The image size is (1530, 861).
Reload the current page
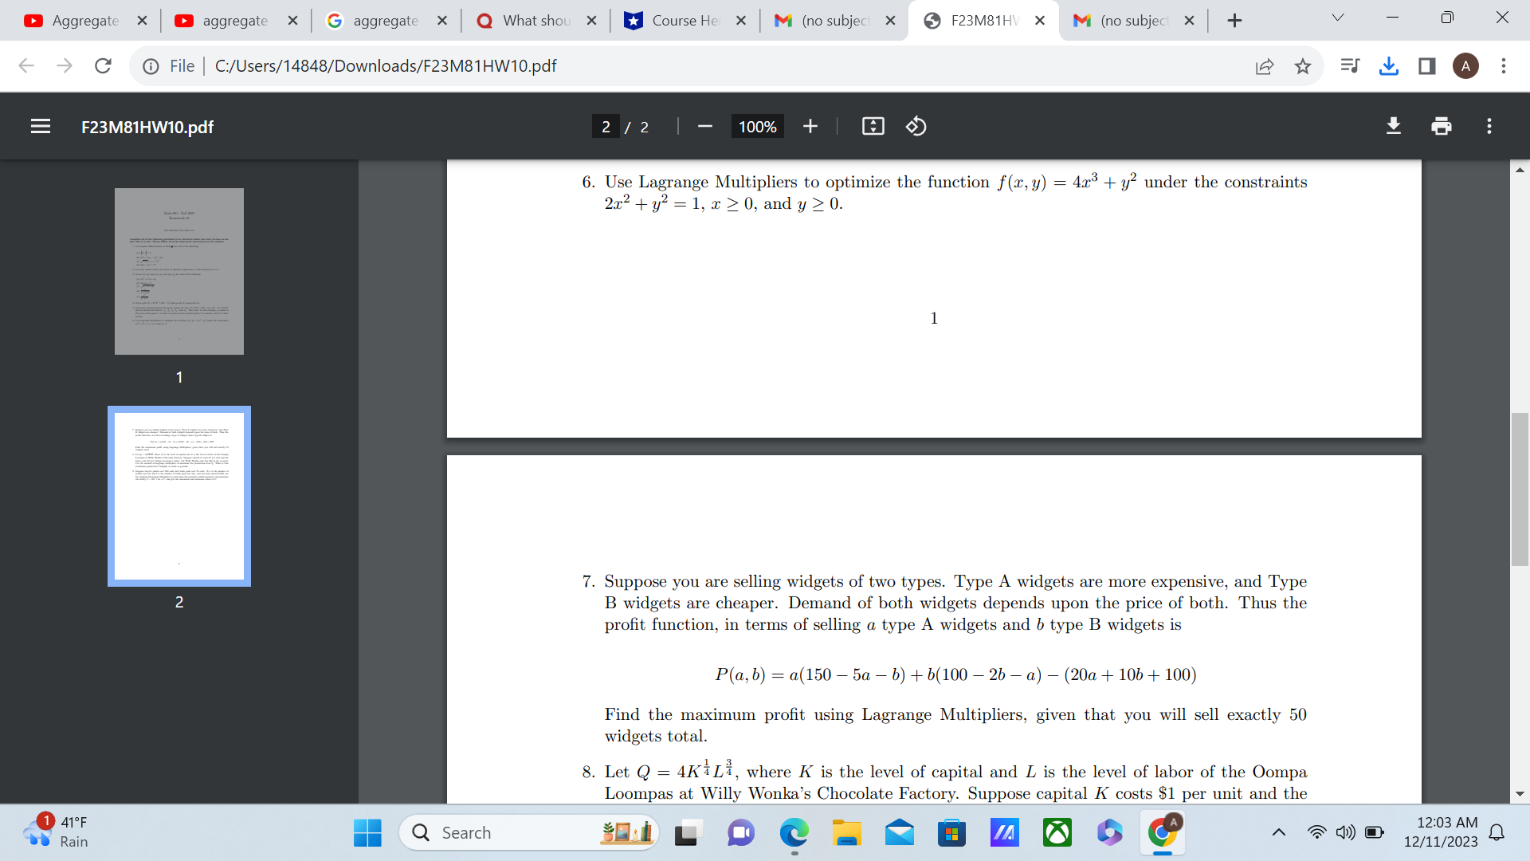pos(103,66)
